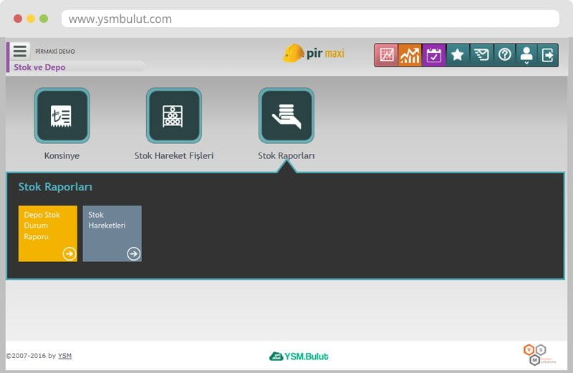Screen dimensions: 573x373
Task: Open the Stok Hareket Fişleri module
Action: click(x=173, y=116)
